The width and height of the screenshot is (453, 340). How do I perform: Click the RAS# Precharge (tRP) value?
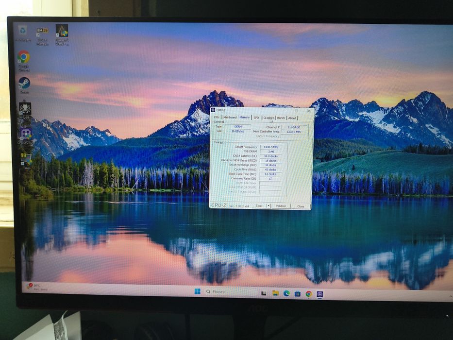pyautogui.click(x=271, y=165)
